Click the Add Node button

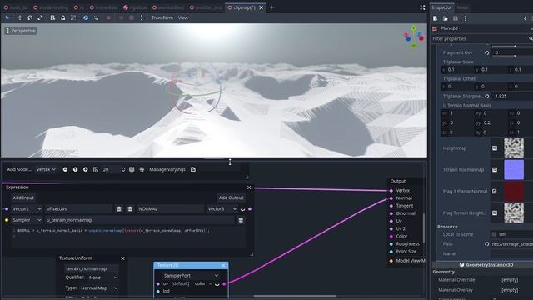[19, 169]
